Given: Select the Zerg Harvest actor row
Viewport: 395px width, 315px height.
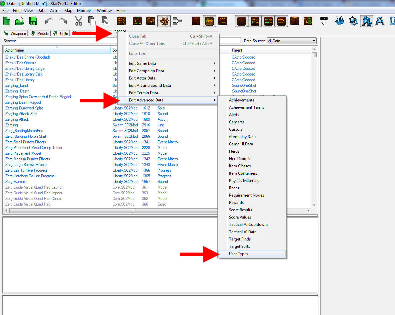Looking at the screenshot, I should (x=15, y=182).
